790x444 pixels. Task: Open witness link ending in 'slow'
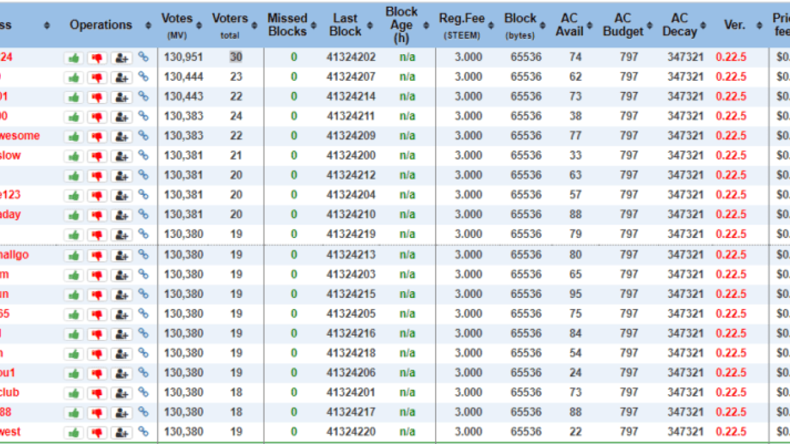10,155
